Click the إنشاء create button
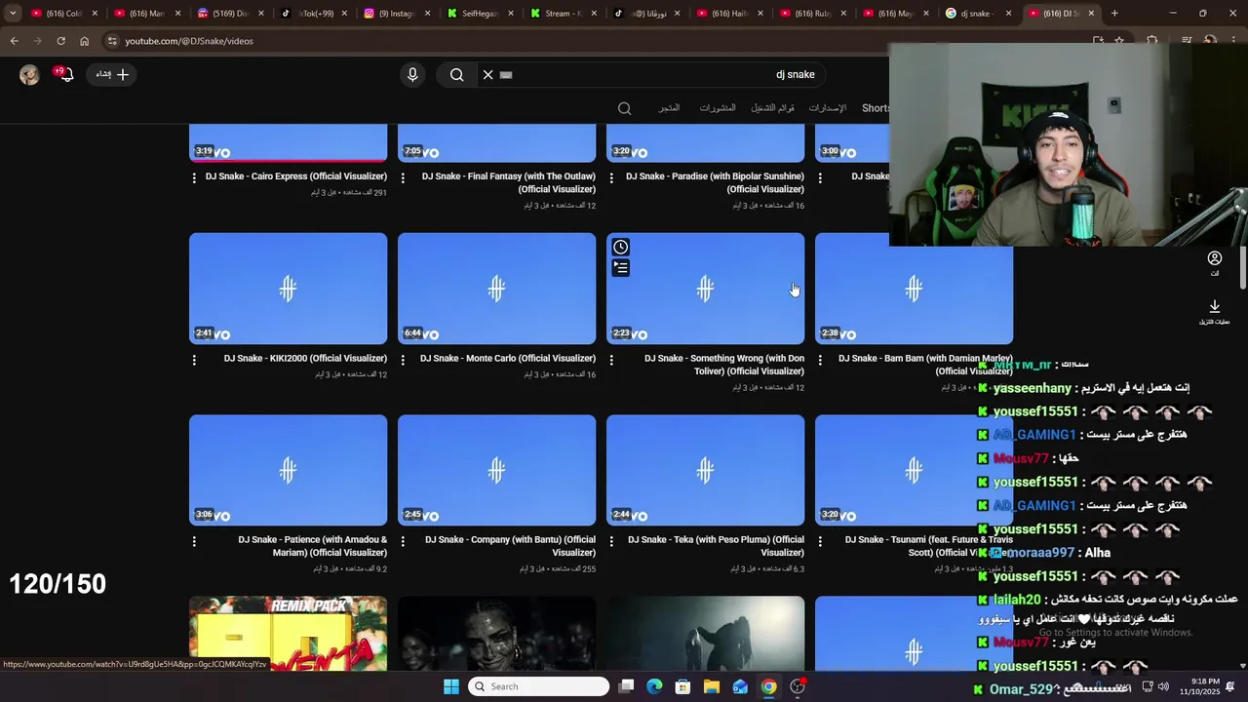 pos(112,74)
